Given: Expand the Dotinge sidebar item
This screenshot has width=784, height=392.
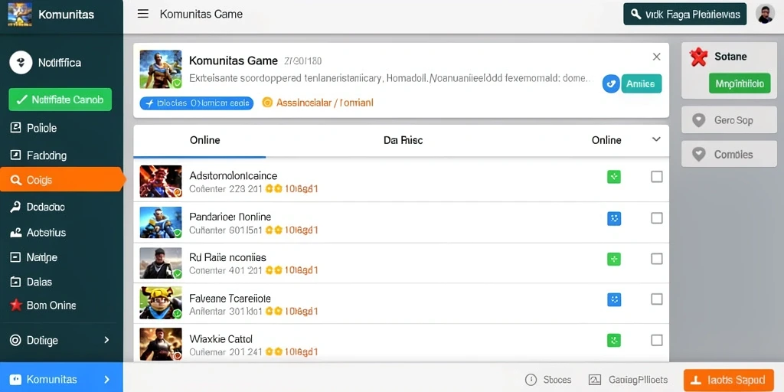Looking at the screenshot, I should [x=61, y=340].
